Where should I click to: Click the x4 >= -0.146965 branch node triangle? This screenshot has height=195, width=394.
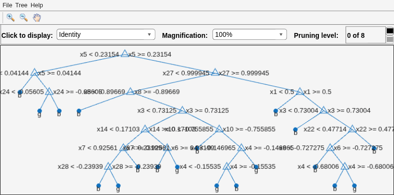point(241,147)
